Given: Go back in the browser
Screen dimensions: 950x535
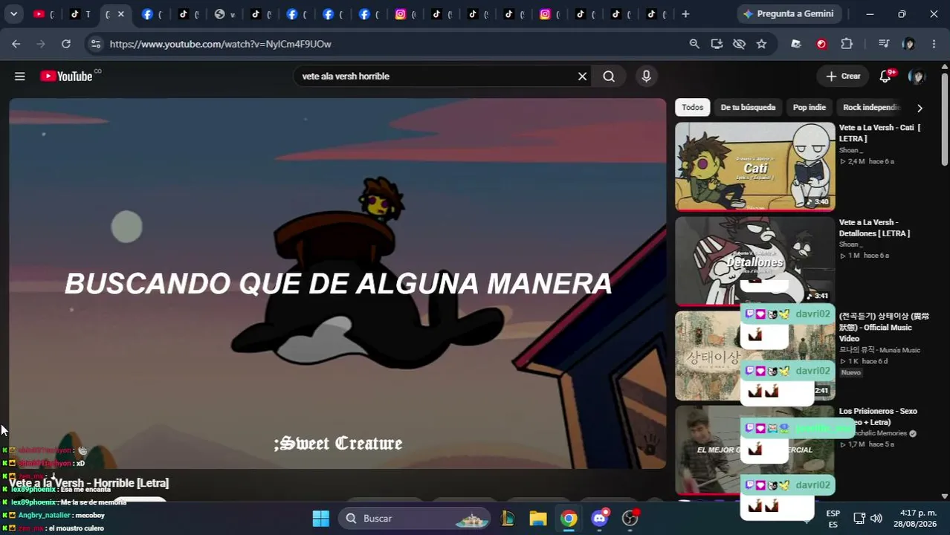Looking at the screenshot, I should pos(16,44).
